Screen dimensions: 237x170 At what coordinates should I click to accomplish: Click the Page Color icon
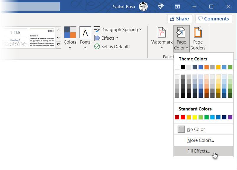point(181,32)
